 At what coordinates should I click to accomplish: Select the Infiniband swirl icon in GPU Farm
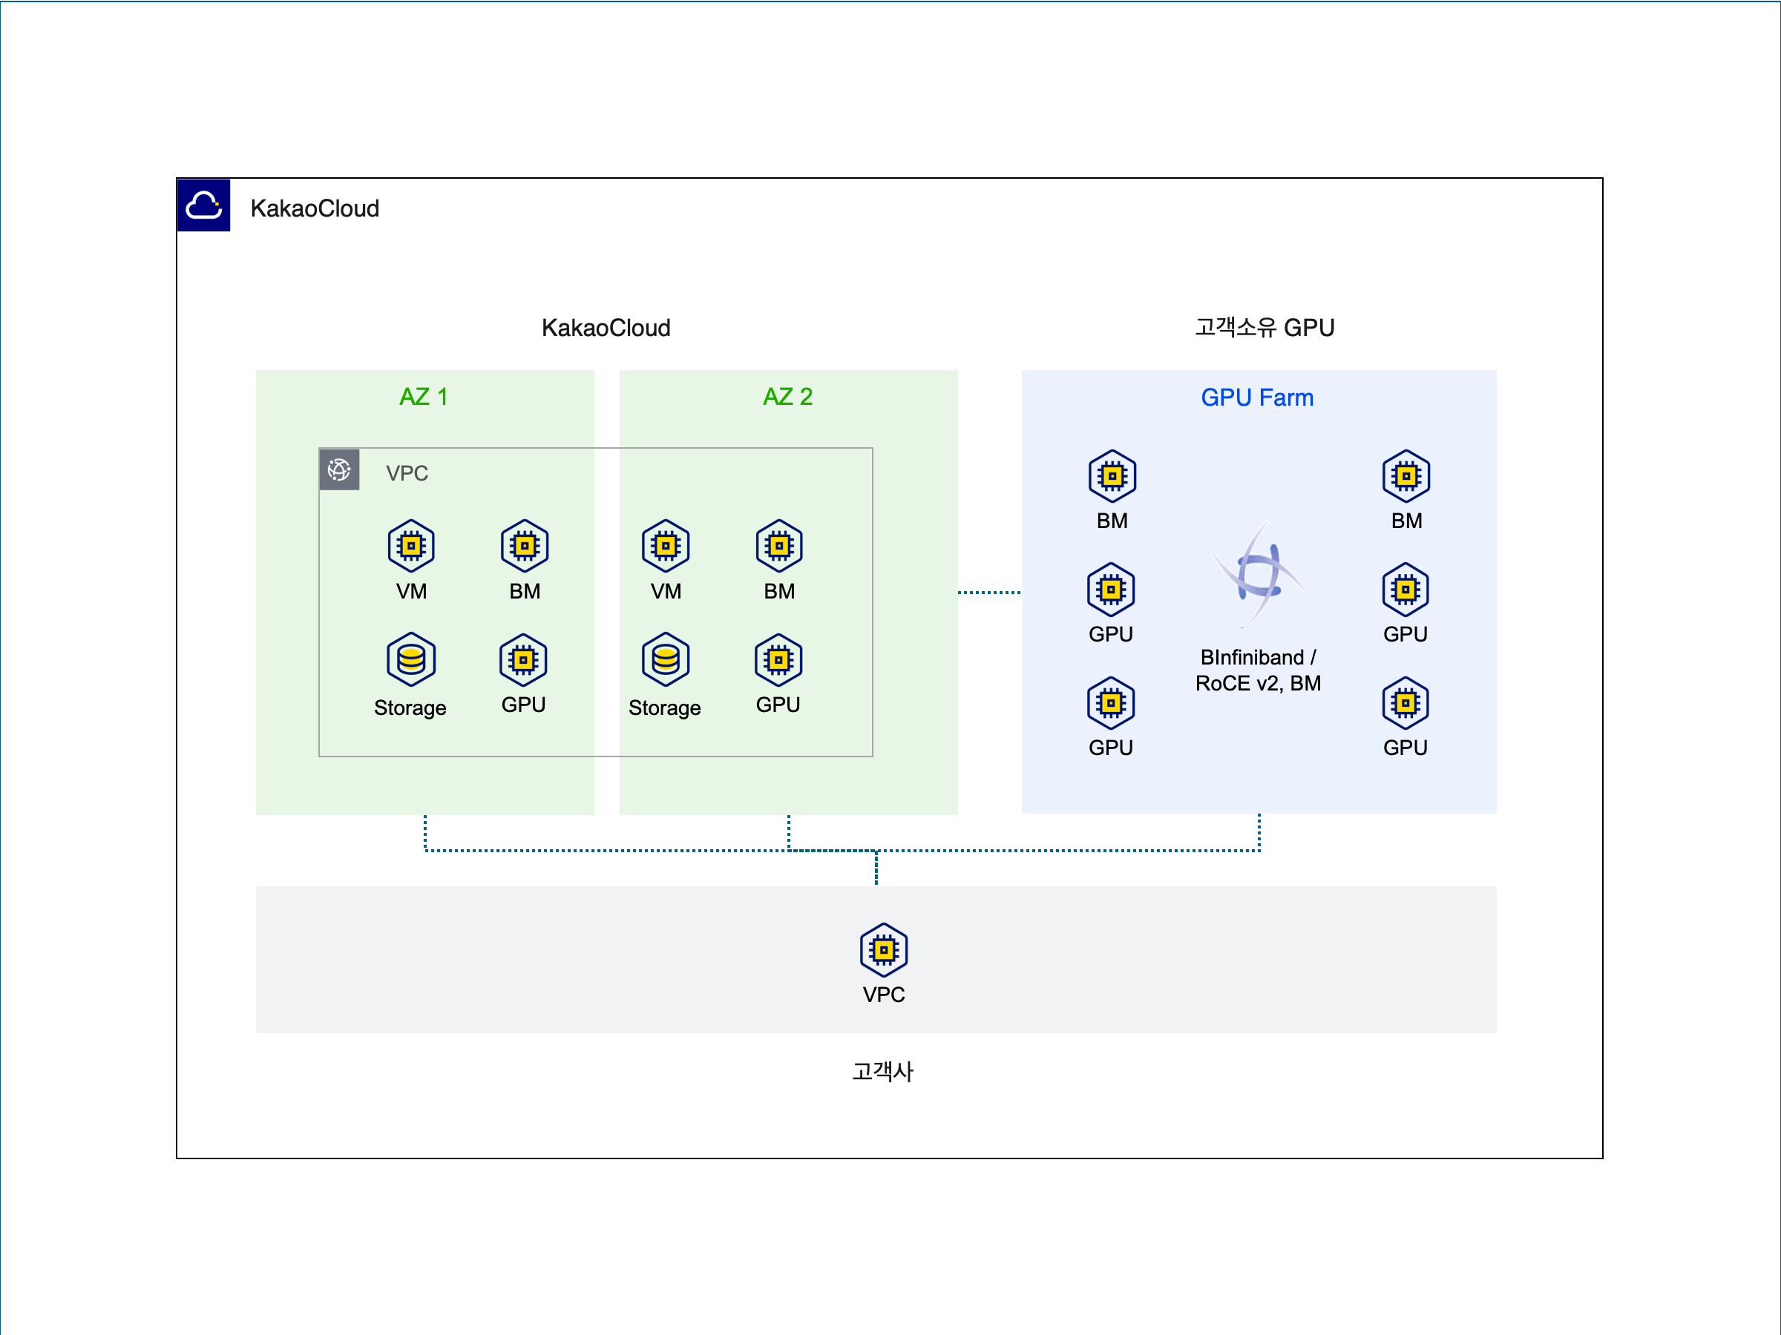(x=1259, y=573)
